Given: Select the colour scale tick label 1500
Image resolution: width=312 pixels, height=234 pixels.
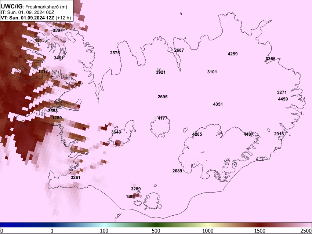Looking at the screenshot, I should 260,231.
